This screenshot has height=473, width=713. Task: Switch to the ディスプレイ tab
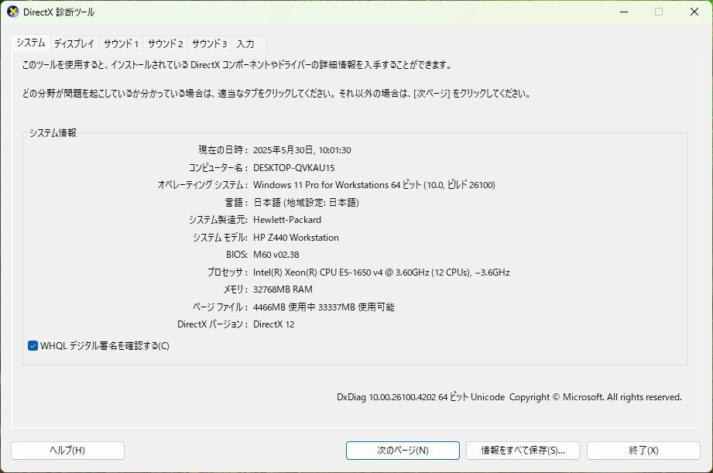point(74,44)
